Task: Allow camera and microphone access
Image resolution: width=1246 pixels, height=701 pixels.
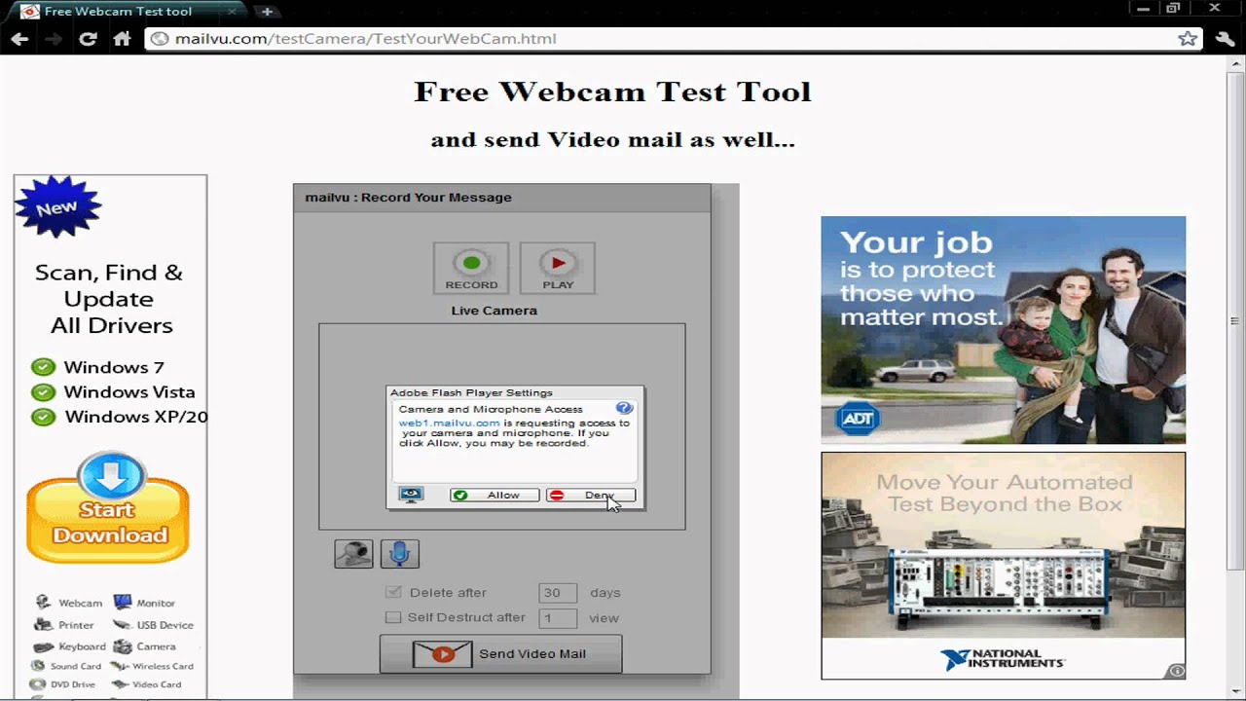Action: point(495,496)
